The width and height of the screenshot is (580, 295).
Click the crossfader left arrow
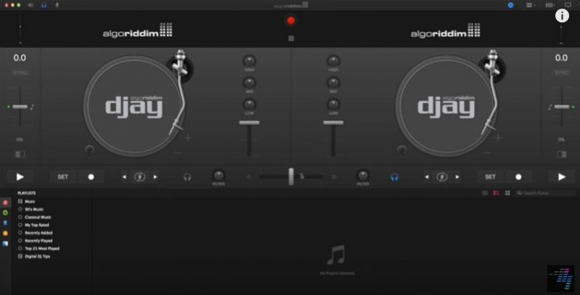[248, 177]
